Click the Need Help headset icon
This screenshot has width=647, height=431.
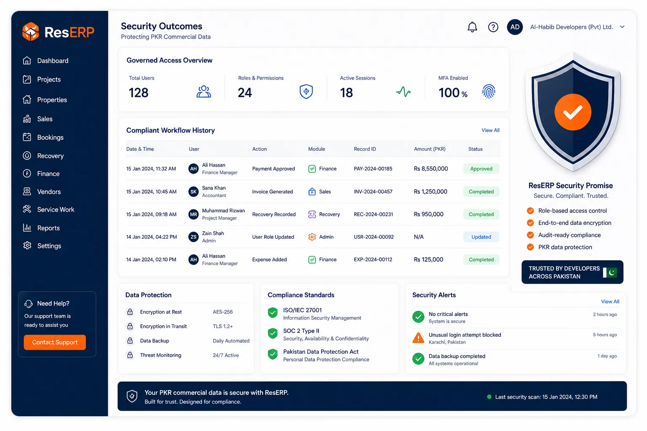point(28,303)
